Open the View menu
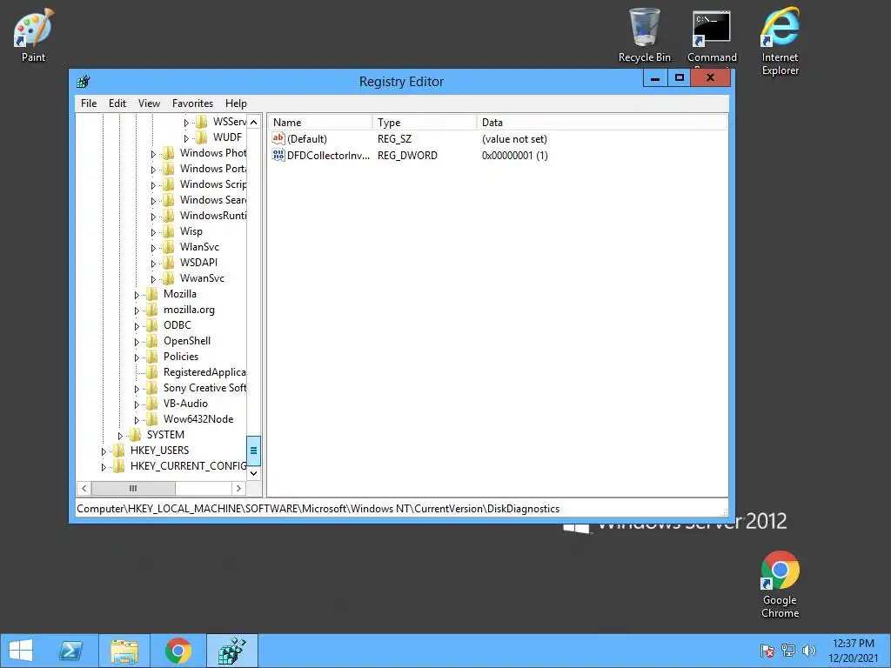The width and height of the screenshot is (891, 668). (149, 104)
